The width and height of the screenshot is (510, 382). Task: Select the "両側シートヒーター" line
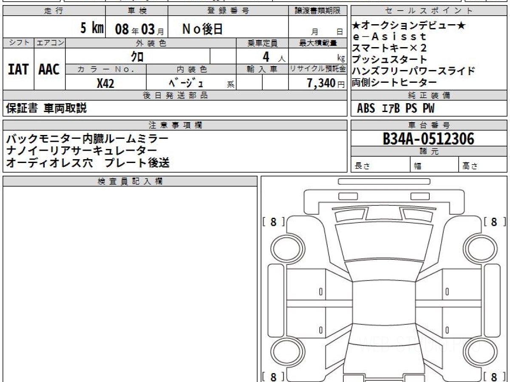coord(394,82)
